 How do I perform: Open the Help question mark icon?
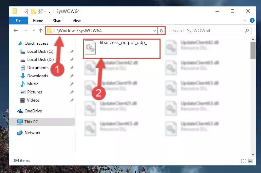[x=252, y=20]
